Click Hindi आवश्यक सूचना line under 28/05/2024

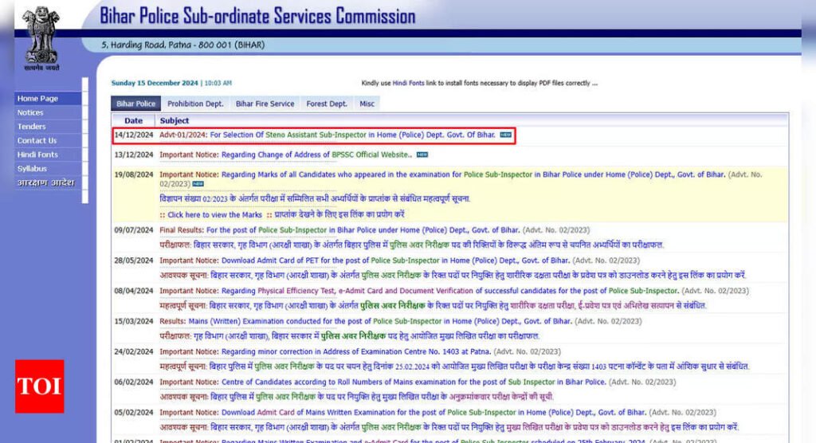[453, 275]
